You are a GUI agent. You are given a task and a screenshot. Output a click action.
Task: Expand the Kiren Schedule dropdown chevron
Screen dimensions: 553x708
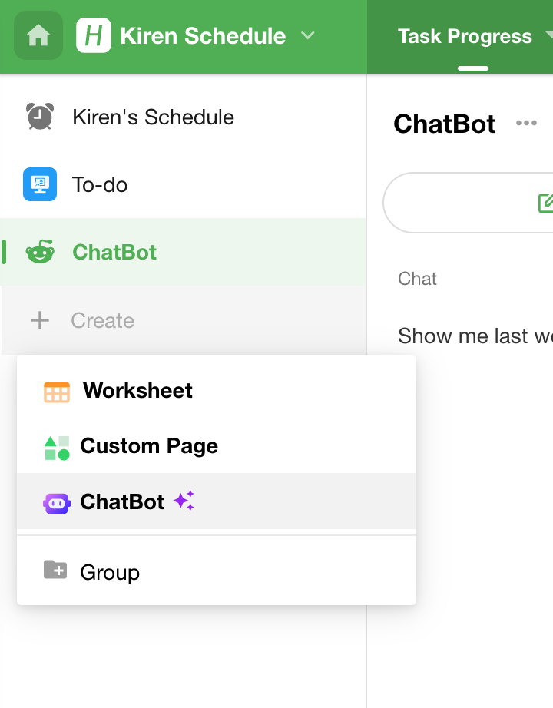pos(307,36)
